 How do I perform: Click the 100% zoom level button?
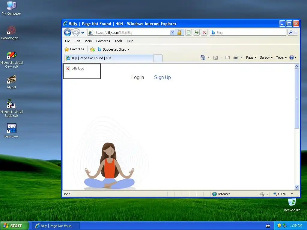(280, 194)
